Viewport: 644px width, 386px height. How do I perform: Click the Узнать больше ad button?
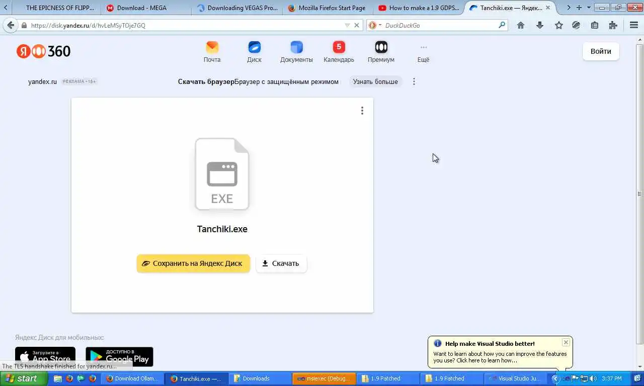coord(375,81)
